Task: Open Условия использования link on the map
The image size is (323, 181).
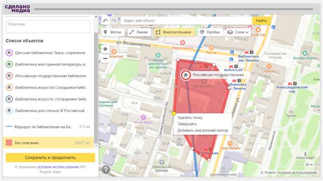Action: click(297, 172)
